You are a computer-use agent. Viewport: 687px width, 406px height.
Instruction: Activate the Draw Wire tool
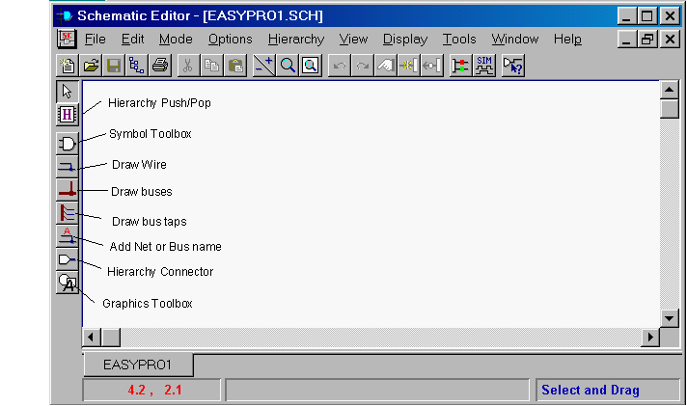pyautogui.click(x=67, y=166)
